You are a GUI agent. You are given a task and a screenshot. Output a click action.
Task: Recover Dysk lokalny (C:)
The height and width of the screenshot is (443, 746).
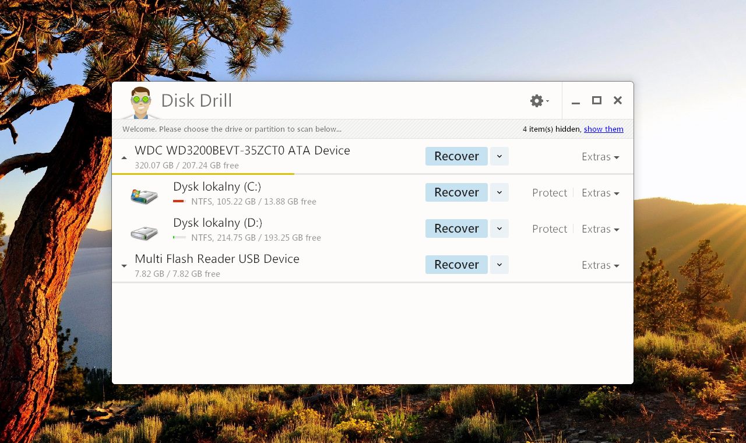[x=456, y=192]
